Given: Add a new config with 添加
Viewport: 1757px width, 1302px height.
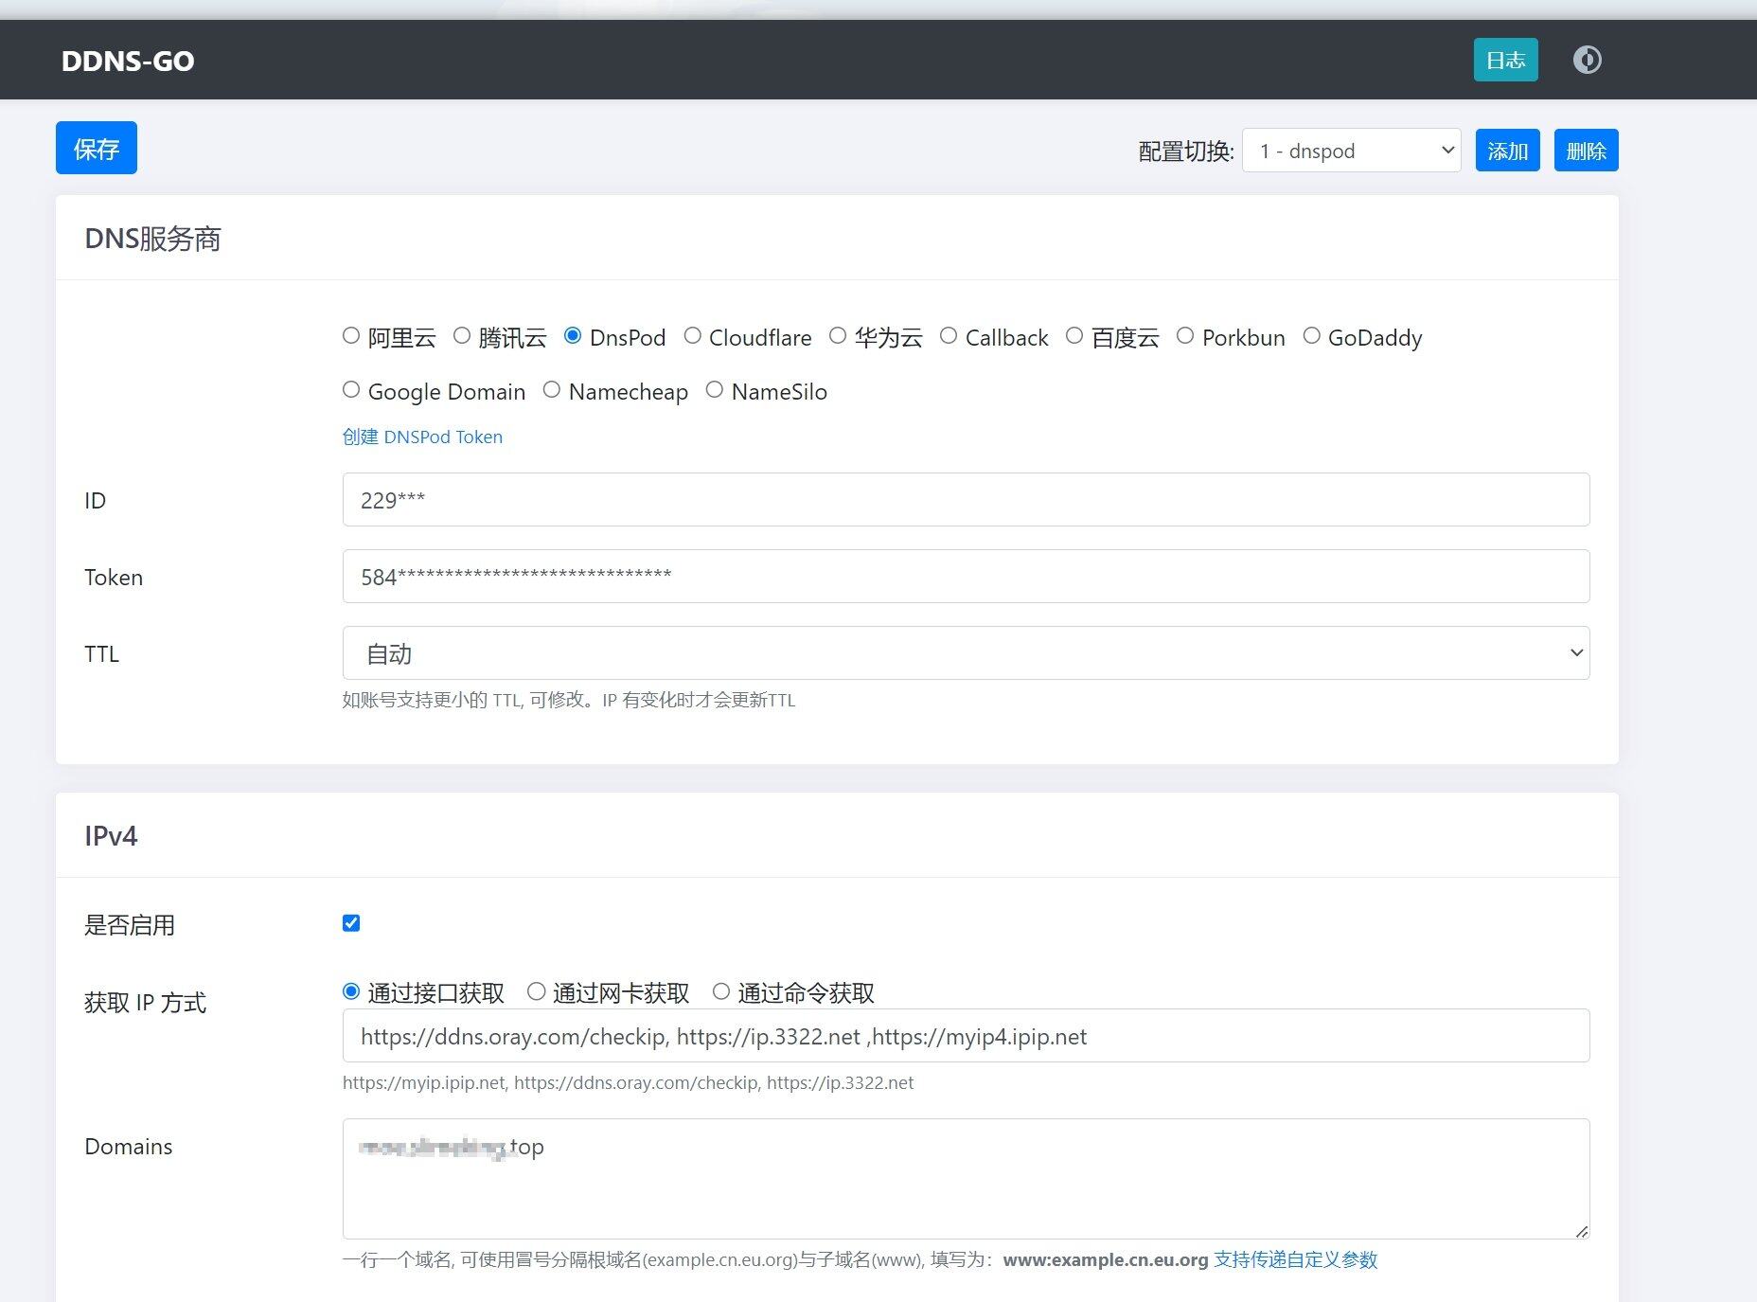Looking at the screenshot, I should (x=1507, y=151).
